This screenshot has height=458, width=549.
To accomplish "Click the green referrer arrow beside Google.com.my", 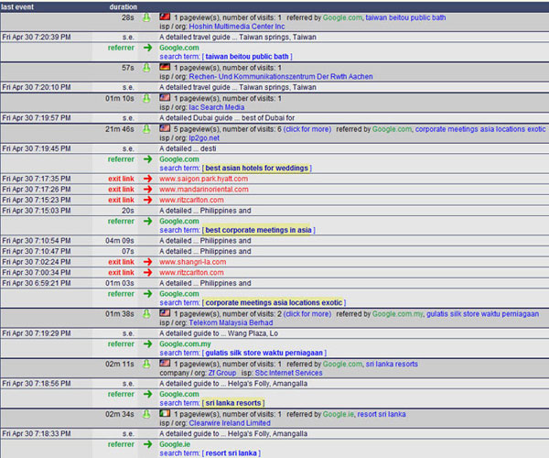I will pos(146,344).
